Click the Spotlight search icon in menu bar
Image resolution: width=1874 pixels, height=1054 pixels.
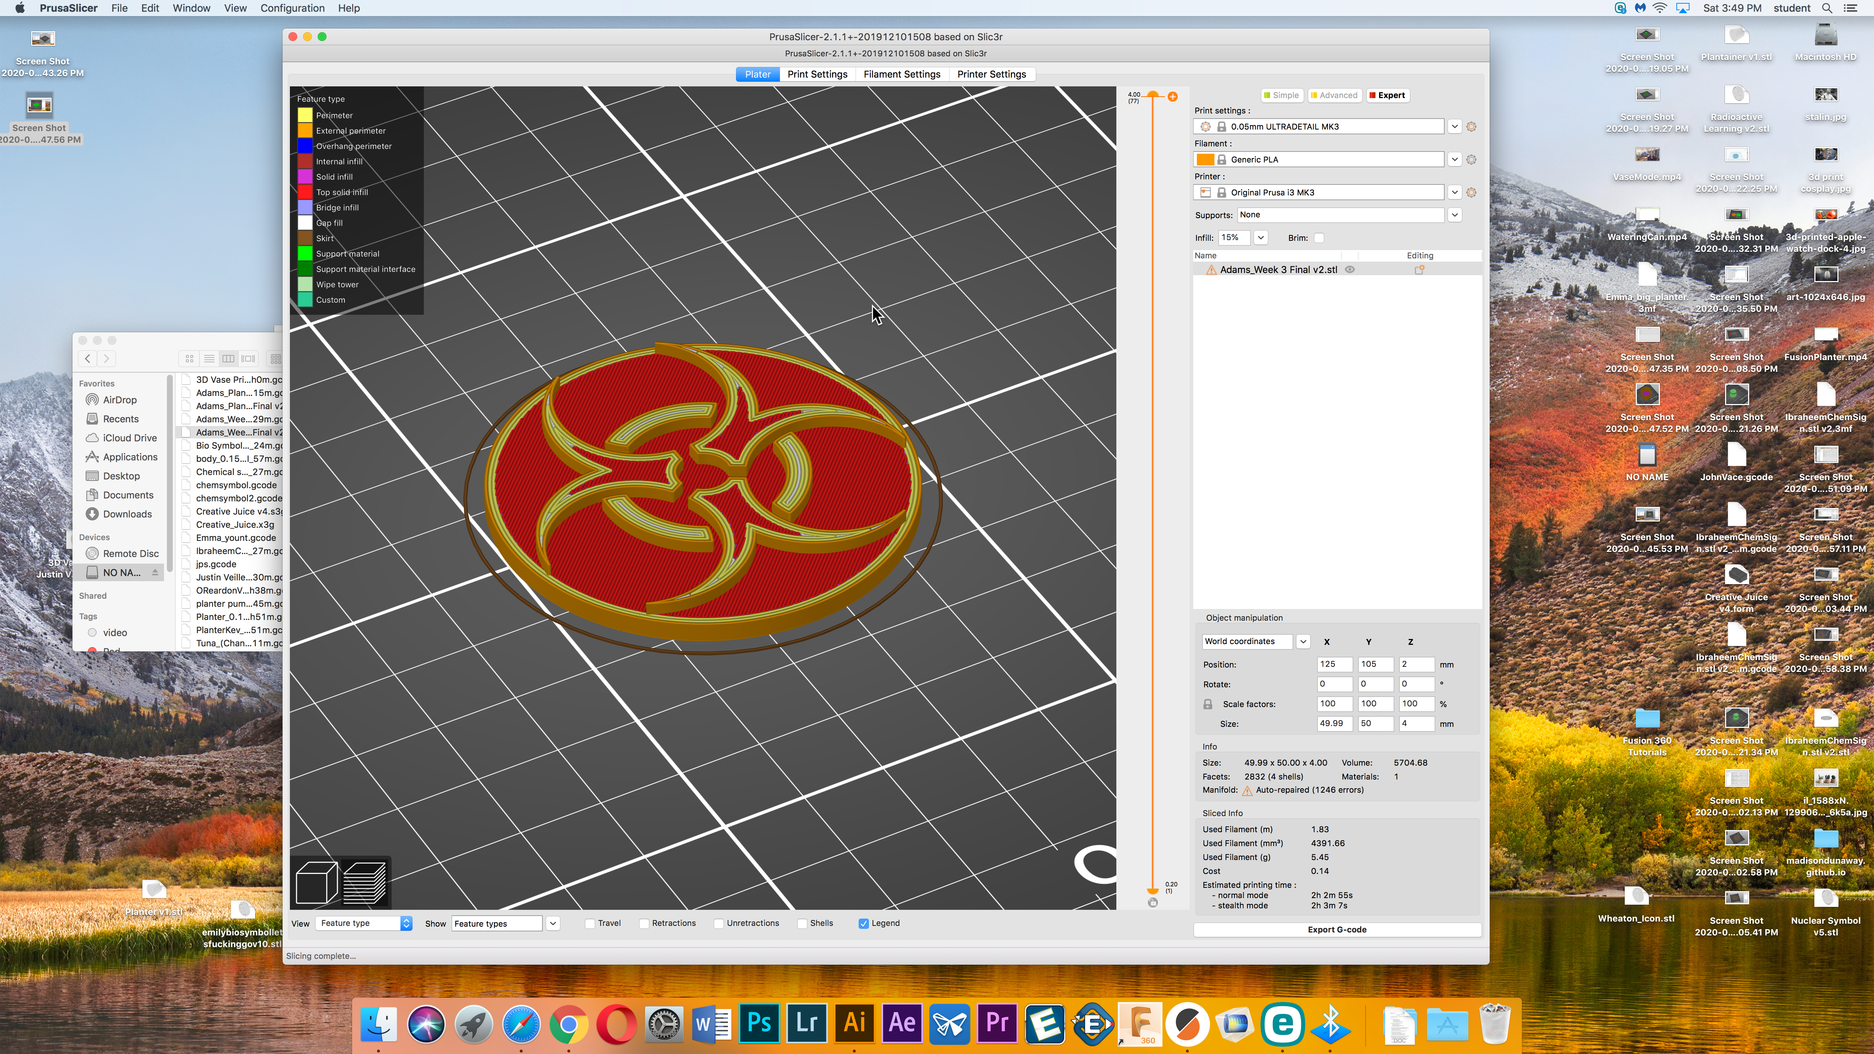point(1827,8)
